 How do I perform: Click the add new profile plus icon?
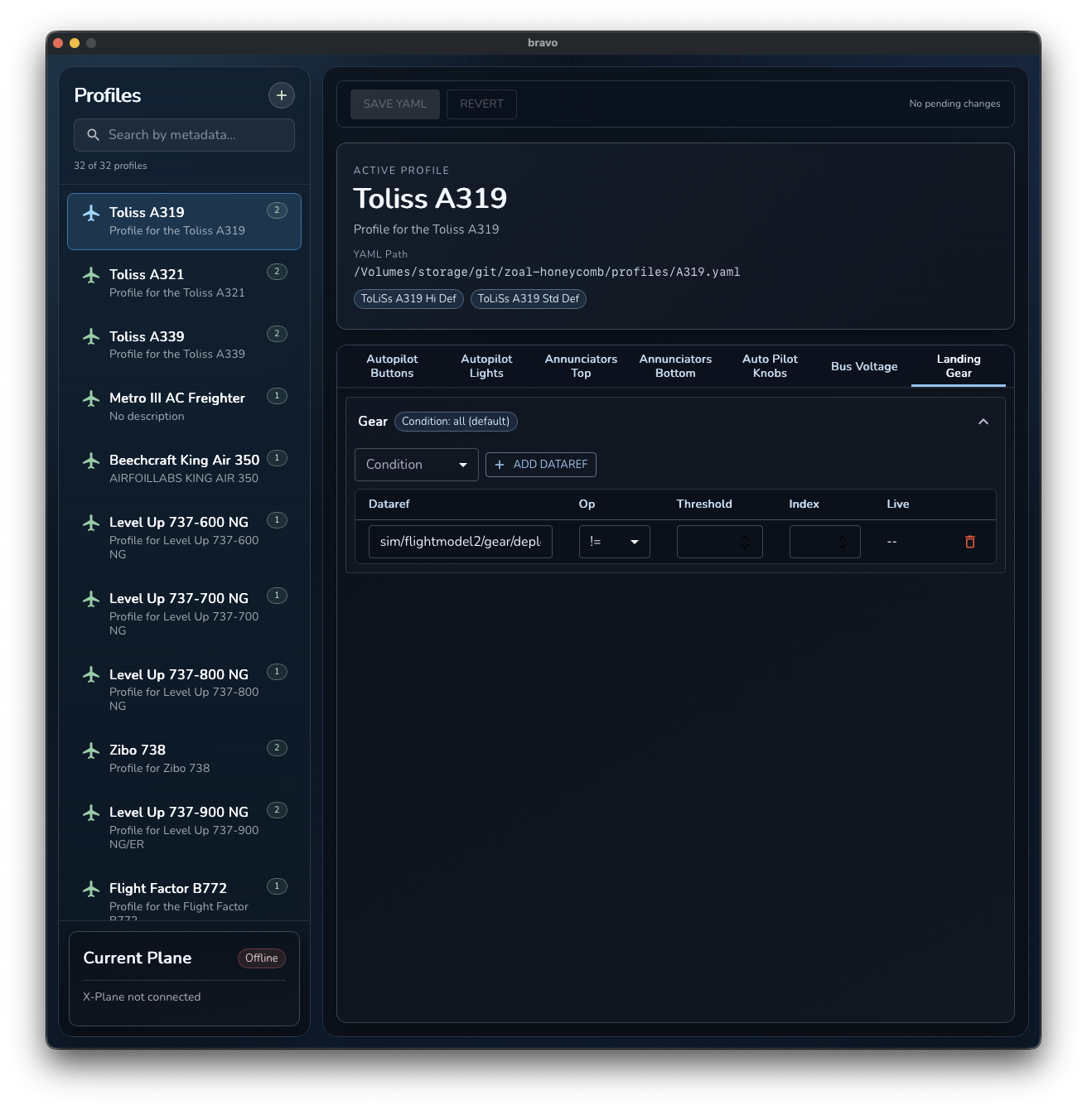coord(281,95)
